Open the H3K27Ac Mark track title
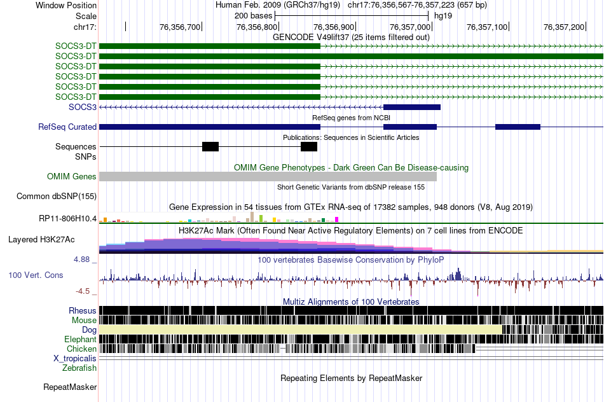The image size is (604, 402). coord(351,230)
